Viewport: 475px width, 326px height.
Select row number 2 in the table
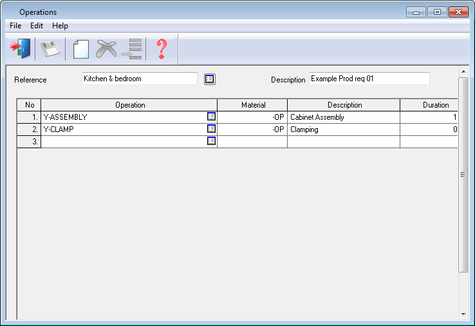pyautogui.click(x=29, y=129)
